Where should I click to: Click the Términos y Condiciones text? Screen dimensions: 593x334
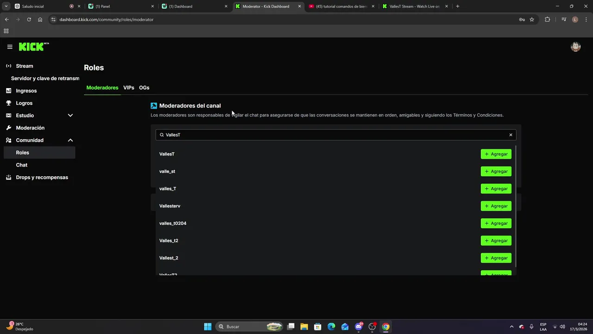click(x=478, y=115)
